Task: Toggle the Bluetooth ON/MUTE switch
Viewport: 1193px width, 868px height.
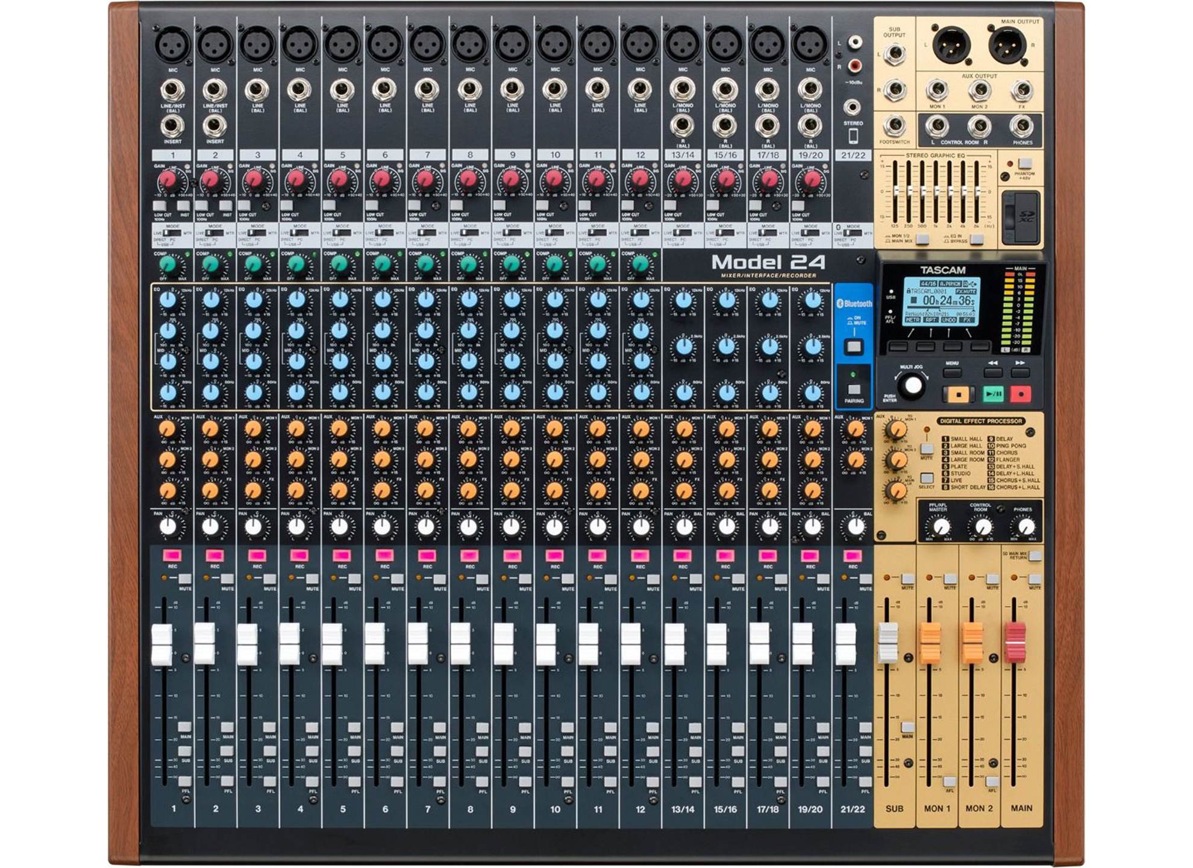Action: point(854,347)
